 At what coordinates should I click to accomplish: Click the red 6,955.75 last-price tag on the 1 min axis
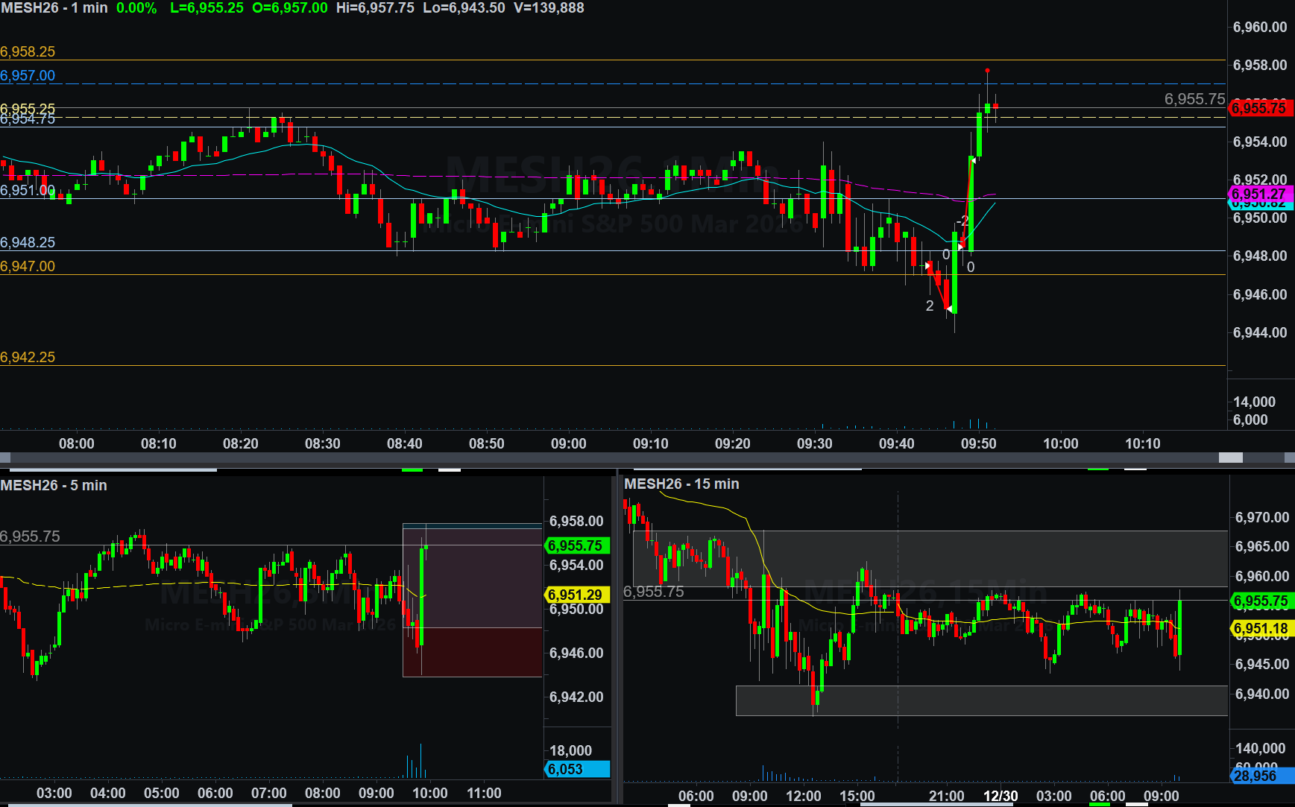tap(1259, 108)
